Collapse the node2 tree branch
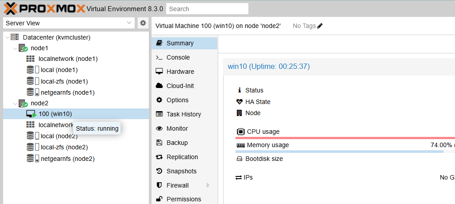 coord(15,103)
